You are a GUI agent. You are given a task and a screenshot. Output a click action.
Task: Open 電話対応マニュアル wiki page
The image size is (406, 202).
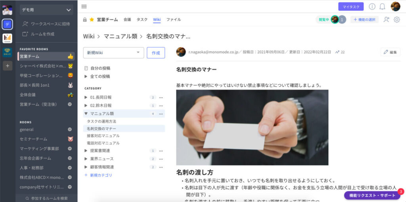[x=103, y=143]
